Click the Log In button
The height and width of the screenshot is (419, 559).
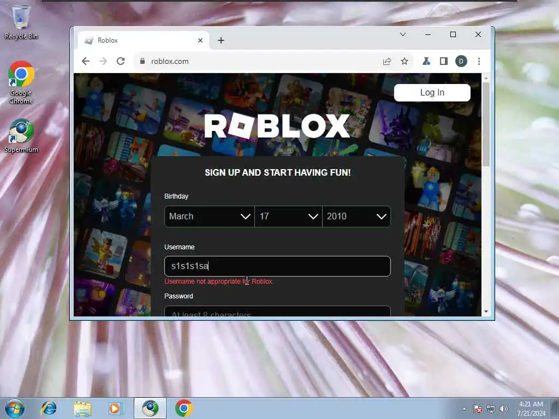click(x=432, y=93)
